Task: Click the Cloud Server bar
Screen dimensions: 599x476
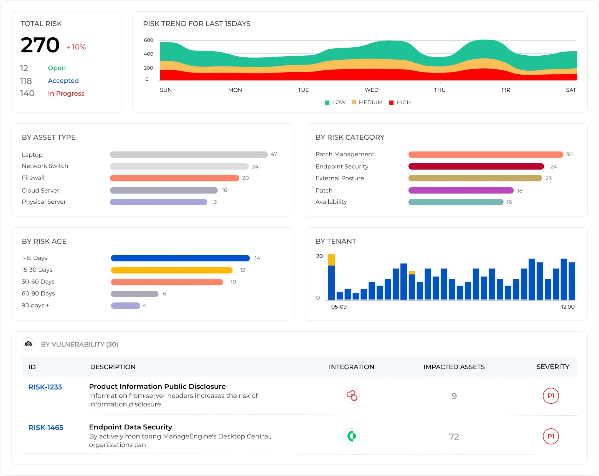Action: (x=164, y=190)
